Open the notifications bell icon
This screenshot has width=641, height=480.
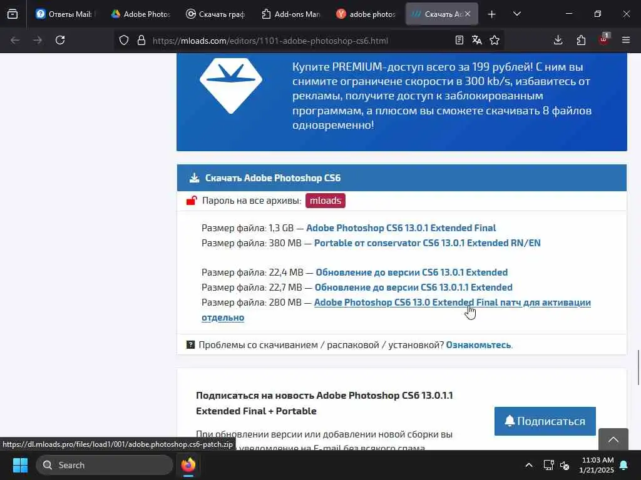(x=624, y=465)
